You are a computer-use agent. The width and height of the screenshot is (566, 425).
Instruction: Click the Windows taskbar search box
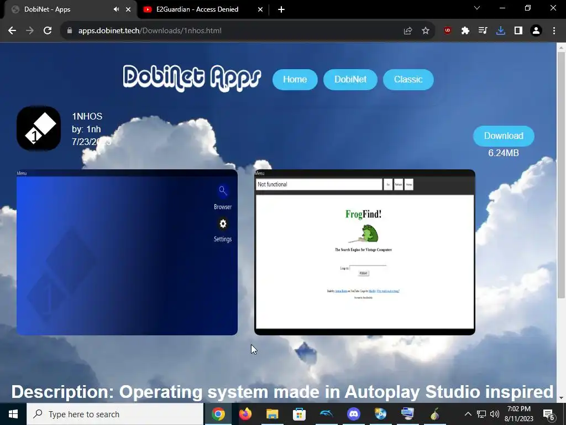(115, 414)
